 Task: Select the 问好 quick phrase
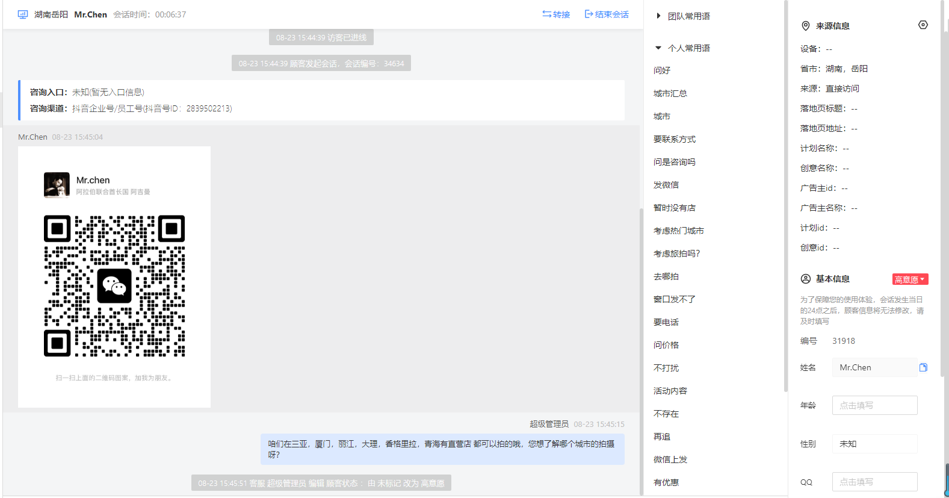pos(662,70)
